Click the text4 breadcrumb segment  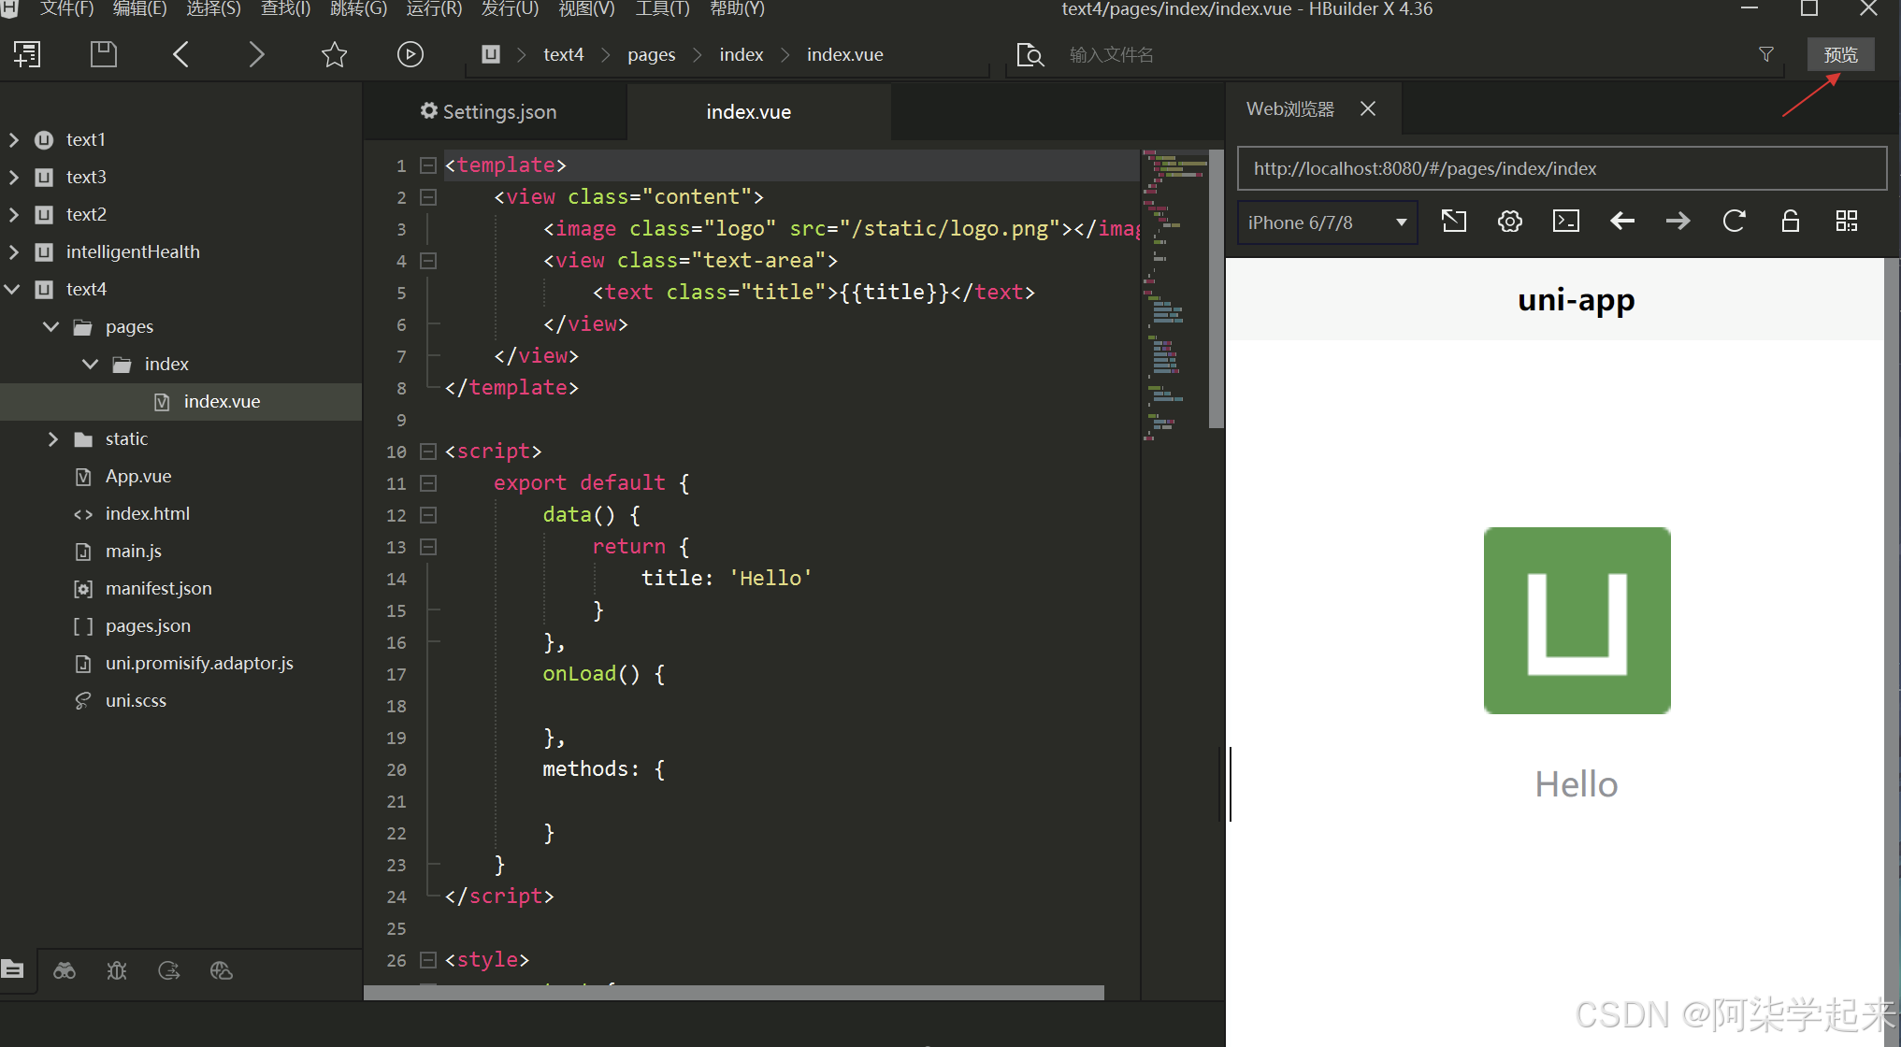coord(564,55)
